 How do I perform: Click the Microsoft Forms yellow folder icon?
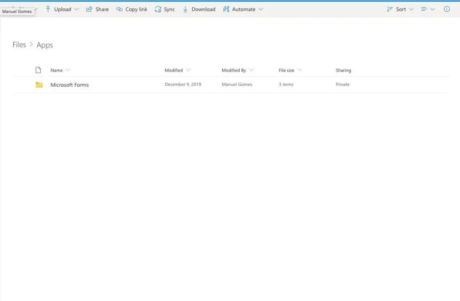[x=39, y=85]
